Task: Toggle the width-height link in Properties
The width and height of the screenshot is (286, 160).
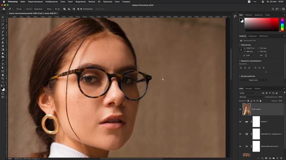Action: point(241,50)
